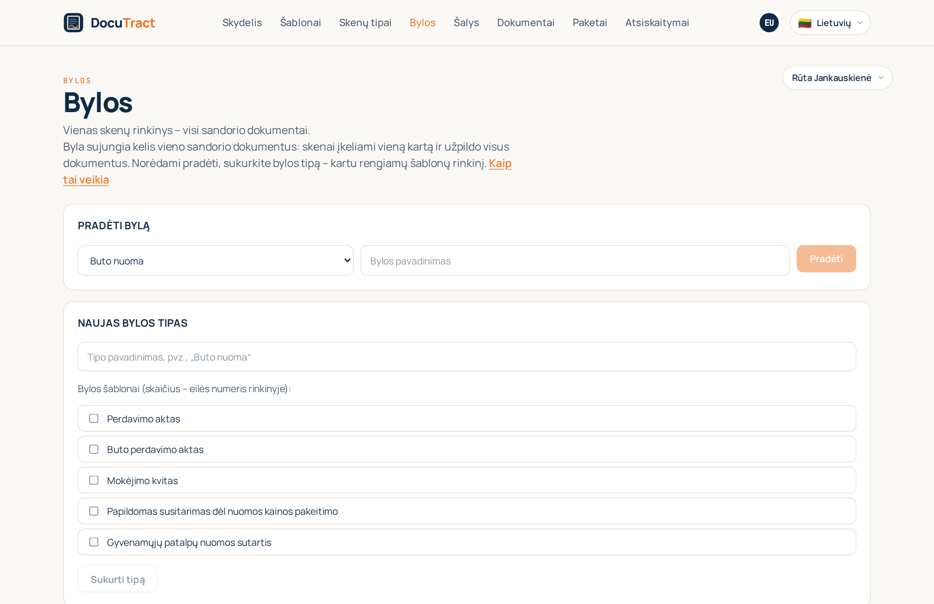Click the Pradėti button
Screen dimensions: 934x604
pos(826,259)
